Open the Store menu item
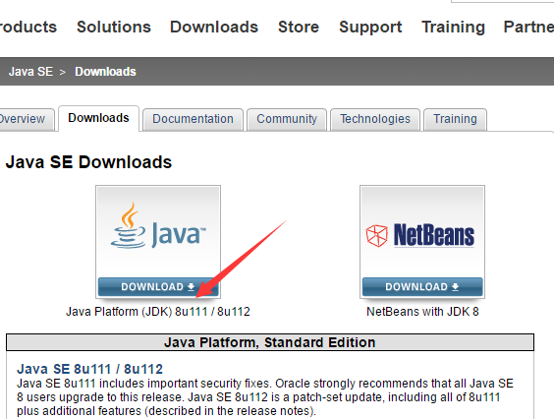Image resolution: width=554 pixels, height=419 pixels. 299,27
